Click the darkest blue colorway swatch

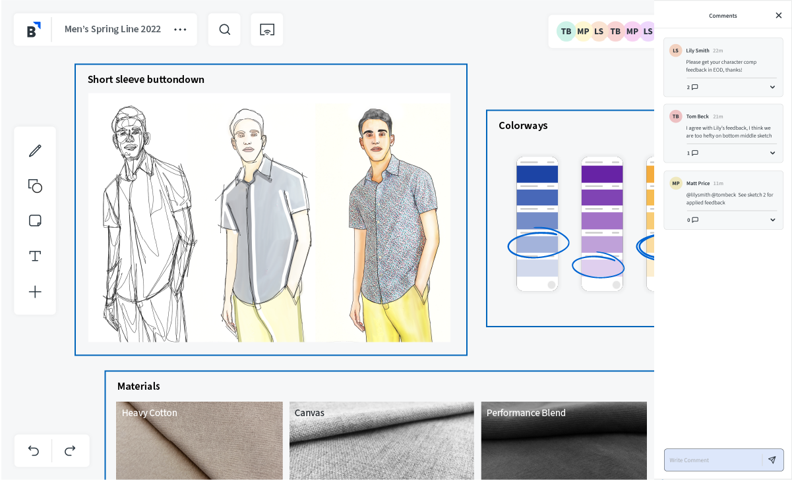click(537, 174)
